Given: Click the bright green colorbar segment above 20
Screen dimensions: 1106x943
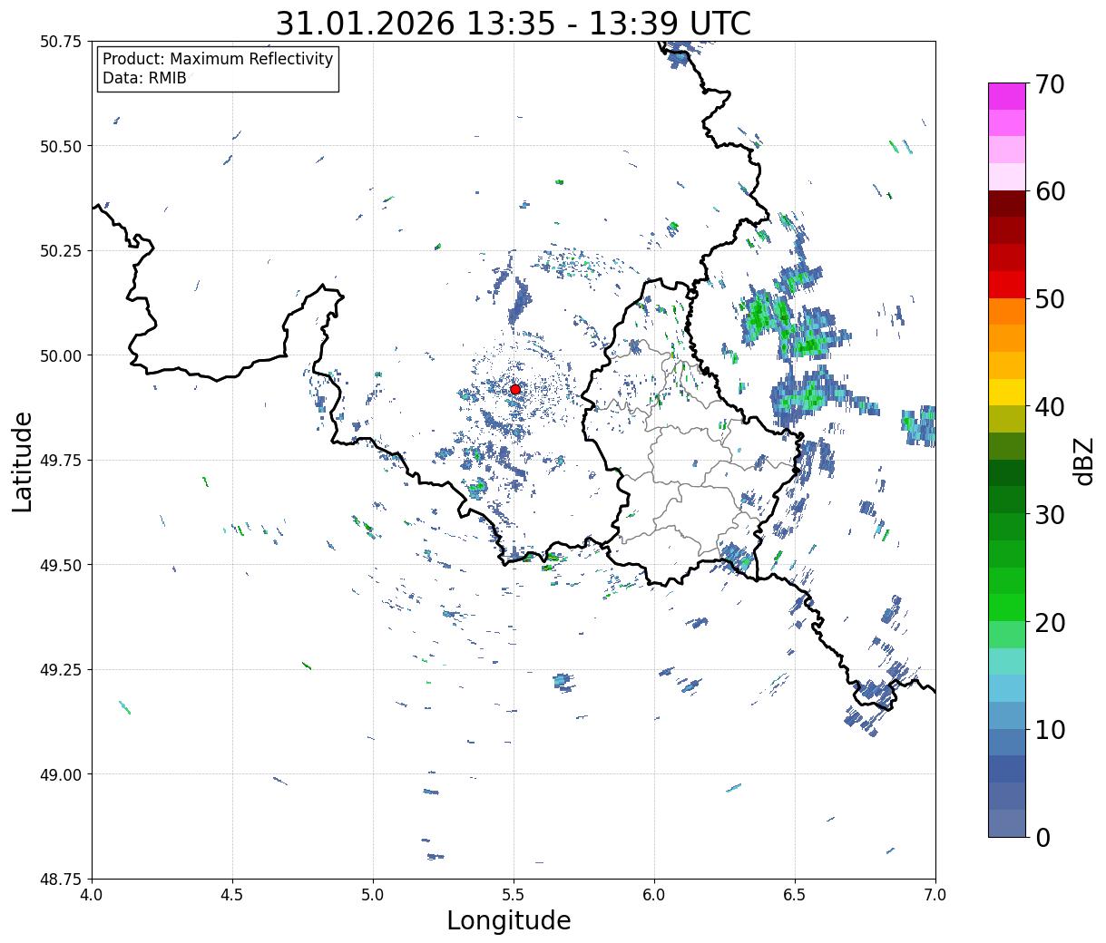Looking at the screenshot, I should 1007,607.
